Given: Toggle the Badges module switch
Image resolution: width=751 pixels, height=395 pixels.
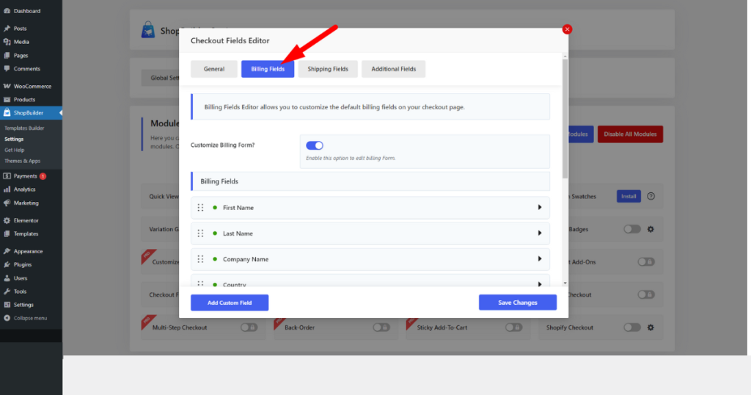Looking at the screenshot, I should (632, 229).
